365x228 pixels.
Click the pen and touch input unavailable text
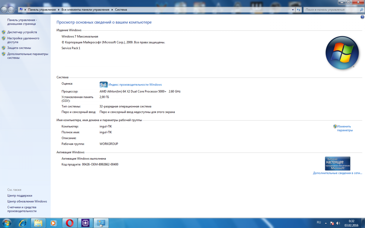(x=137, y=112)
